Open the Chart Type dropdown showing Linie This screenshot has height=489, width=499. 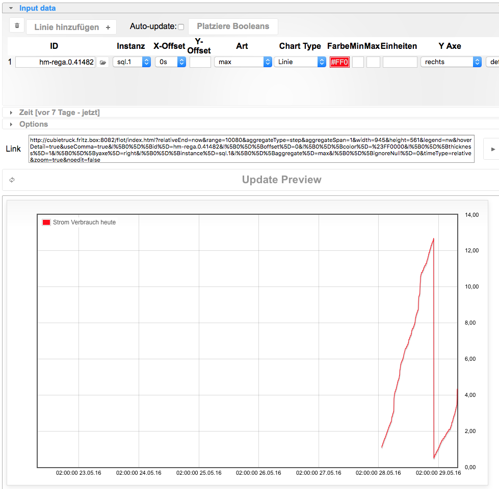click(300, 62)
